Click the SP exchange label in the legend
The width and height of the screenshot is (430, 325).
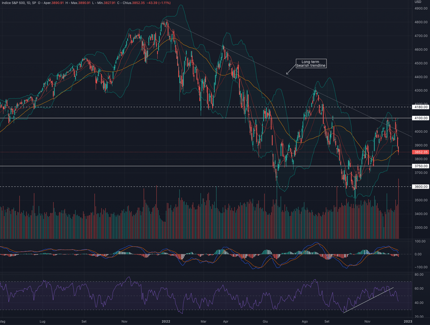[34, 3]
